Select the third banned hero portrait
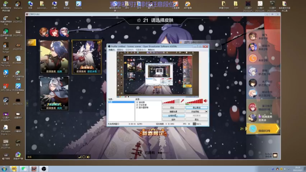Image resolution: width=306 pixels, height=172 pixels. pyautogui.click(x=64, y=32)
